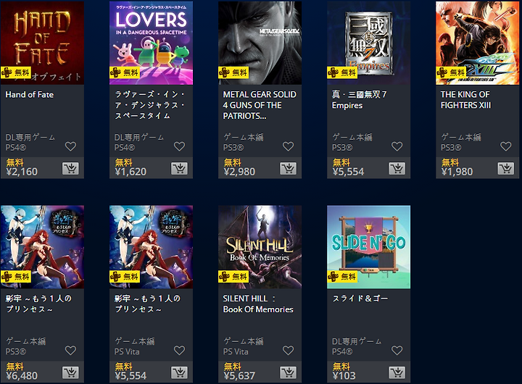Open METAL GEAR SOLID 4 GUNS OF THE PATRIOTS title

point(260,105)
